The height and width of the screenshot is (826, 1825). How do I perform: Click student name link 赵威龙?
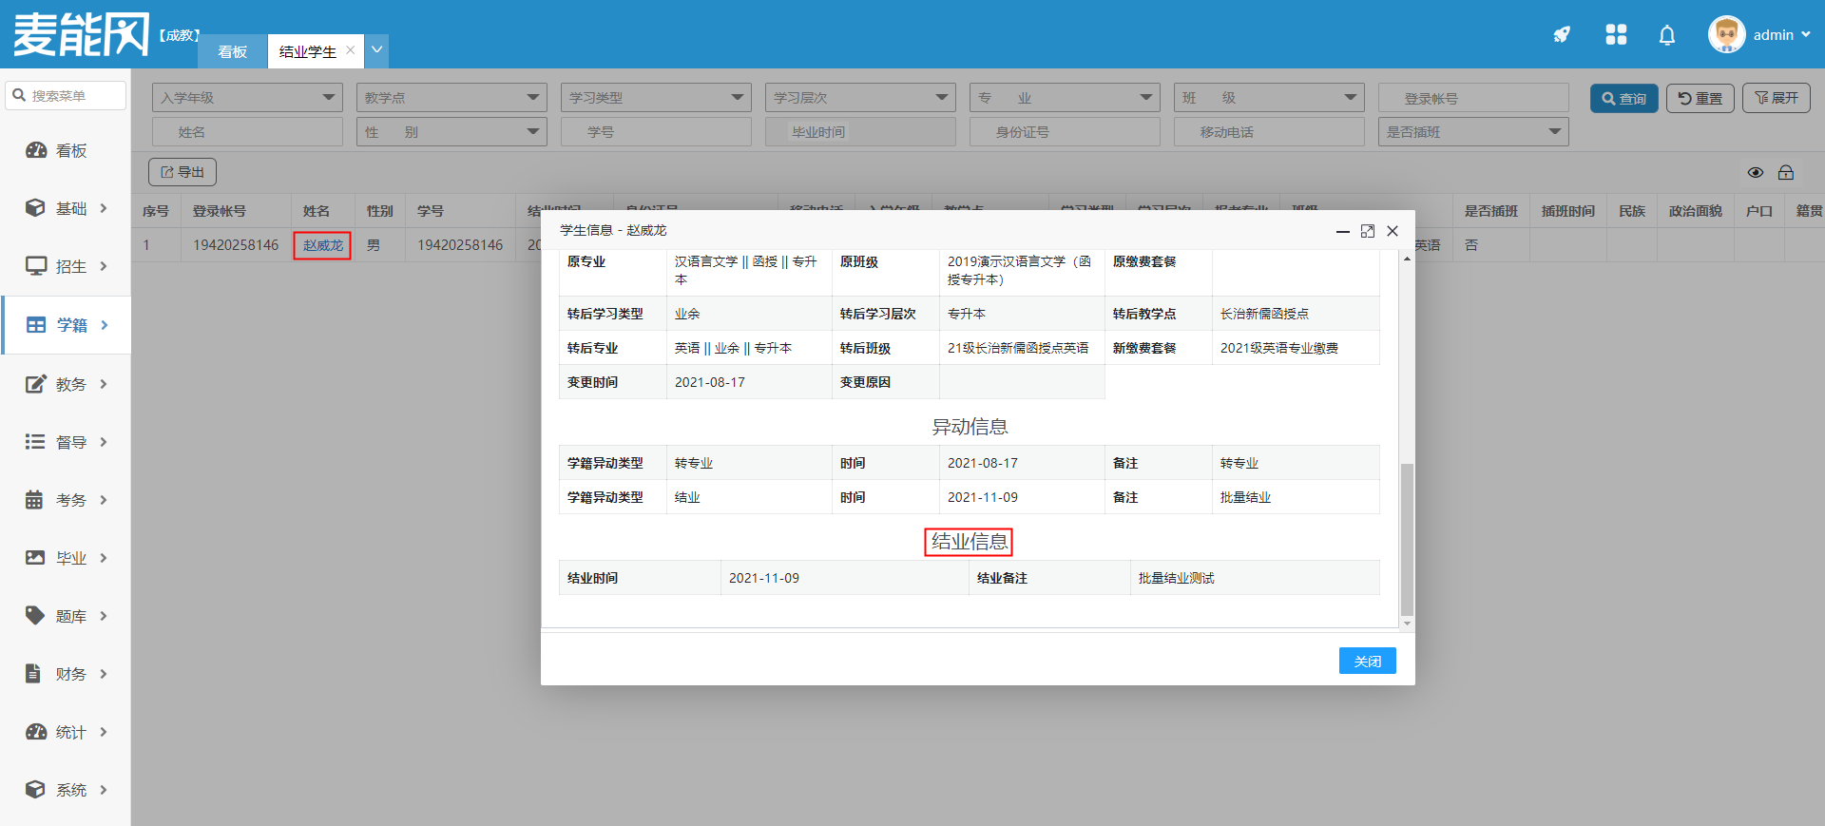click(x=322, y=245)
